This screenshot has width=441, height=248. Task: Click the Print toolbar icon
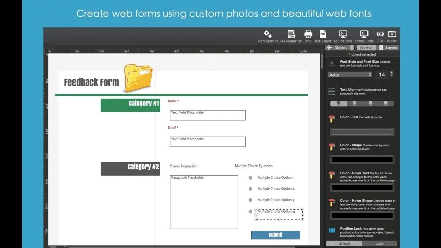[308, 34]
